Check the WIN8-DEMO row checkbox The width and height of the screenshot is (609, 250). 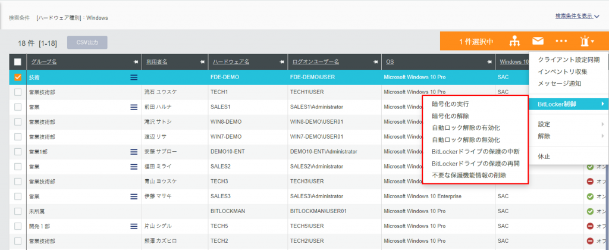pos(18,121)
